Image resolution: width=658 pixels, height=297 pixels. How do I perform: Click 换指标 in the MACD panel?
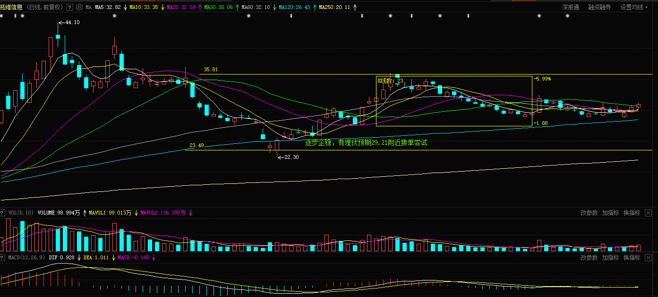tap(632, 258)
